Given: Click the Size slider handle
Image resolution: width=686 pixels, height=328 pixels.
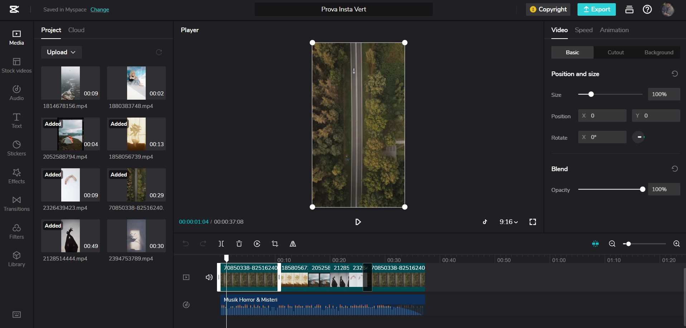Looking at the screenshot, I should [x=591, y=94].
